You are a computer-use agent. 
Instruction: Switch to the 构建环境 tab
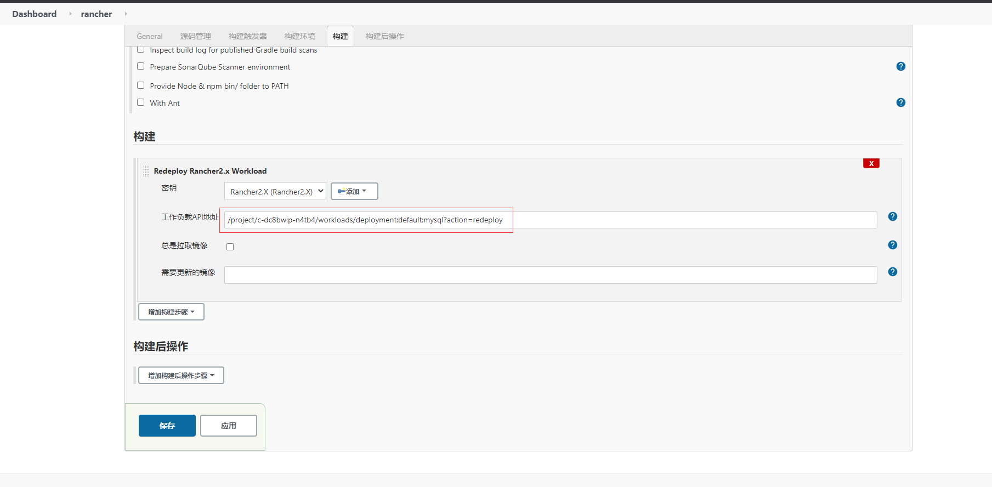click(x=299, y=36)
